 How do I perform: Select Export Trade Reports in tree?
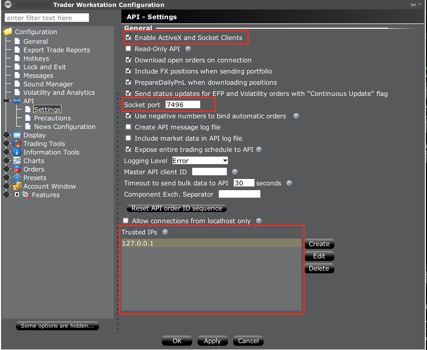(57, 50)
